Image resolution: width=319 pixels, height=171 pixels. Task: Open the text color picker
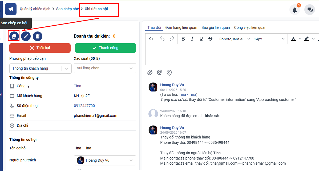tap(293, 39)
